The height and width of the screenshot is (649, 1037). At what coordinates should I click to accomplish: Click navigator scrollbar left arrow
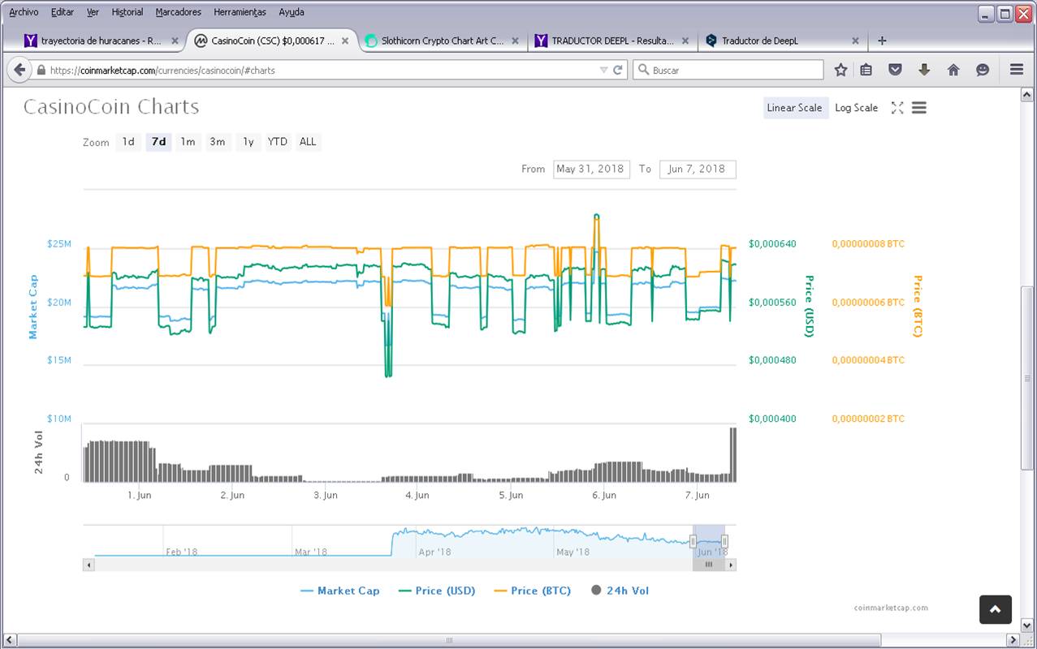click(x=87, y=565)
